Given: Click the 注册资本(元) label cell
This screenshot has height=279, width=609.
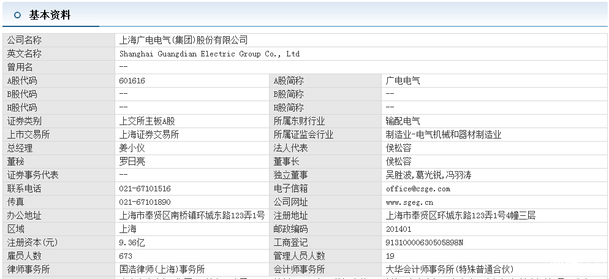Looking at the screenshot, I should pos(59,243).
